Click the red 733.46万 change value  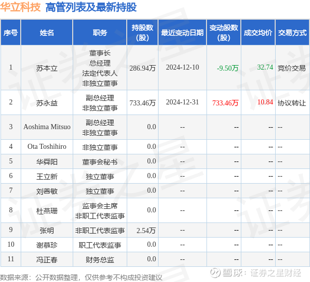(225, 103)
